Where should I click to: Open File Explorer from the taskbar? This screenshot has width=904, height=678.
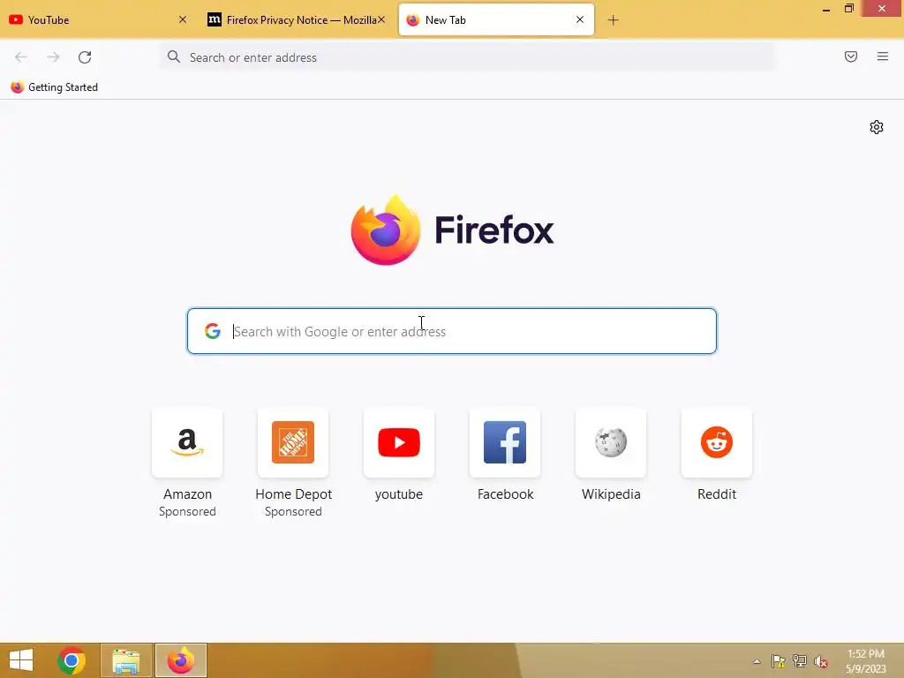[126, 660]
